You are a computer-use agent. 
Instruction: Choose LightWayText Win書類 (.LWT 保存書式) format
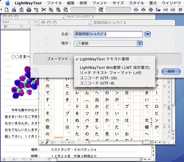click(115, 67)
